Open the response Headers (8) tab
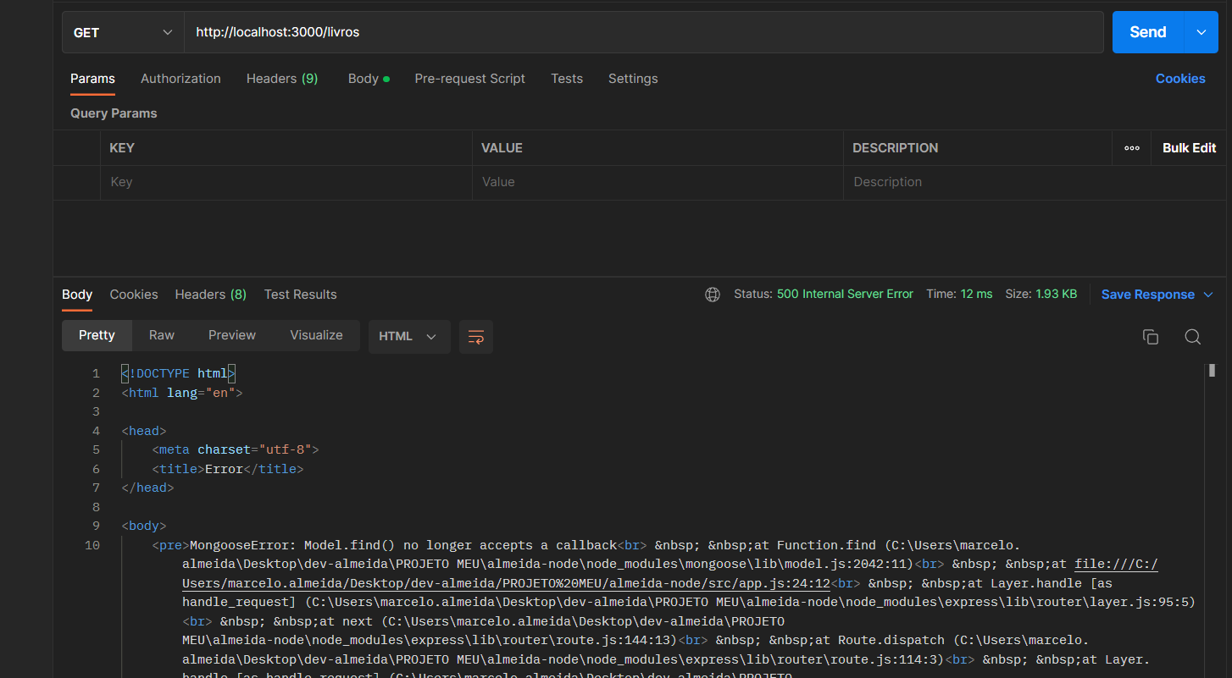Viewport: 1232px width, 678px height. [210, 295]
